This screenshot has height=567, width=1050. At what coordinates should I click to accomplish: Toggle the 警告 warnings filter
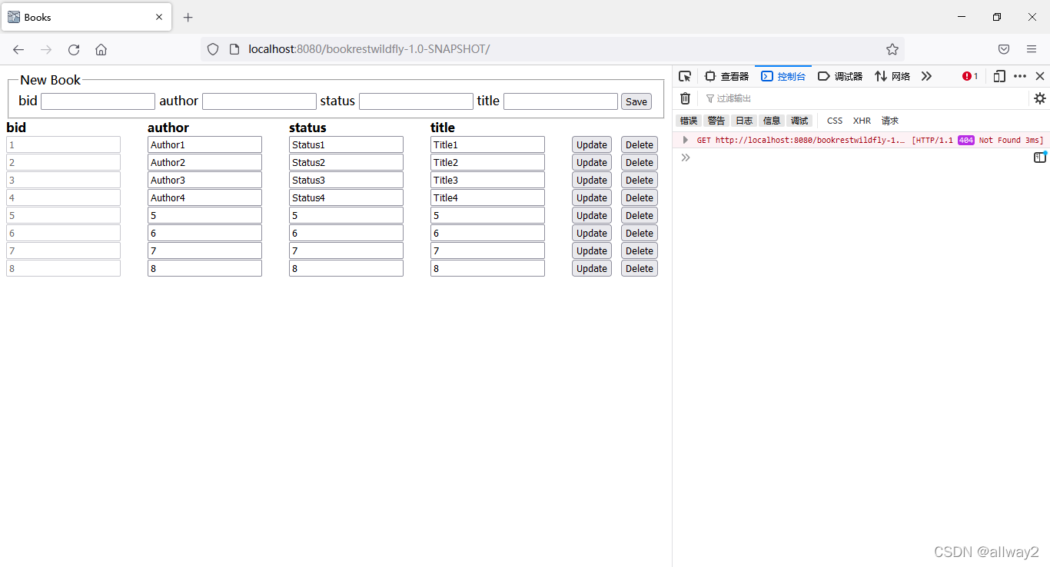tap(716, 121)
